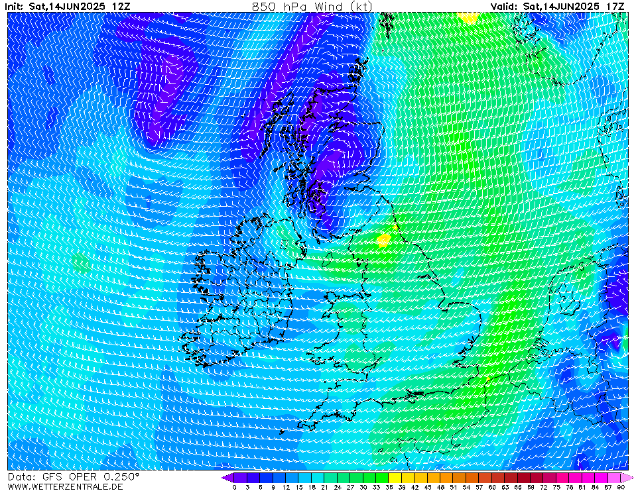
Task: Select the orange 48–51 kt legend swatch
Action: (446, 478)
